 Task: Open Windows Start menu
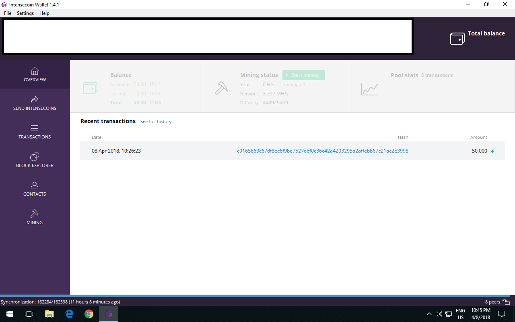point(9,314)
